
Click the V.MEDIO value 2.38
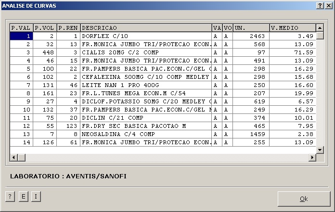pos(306,134)
